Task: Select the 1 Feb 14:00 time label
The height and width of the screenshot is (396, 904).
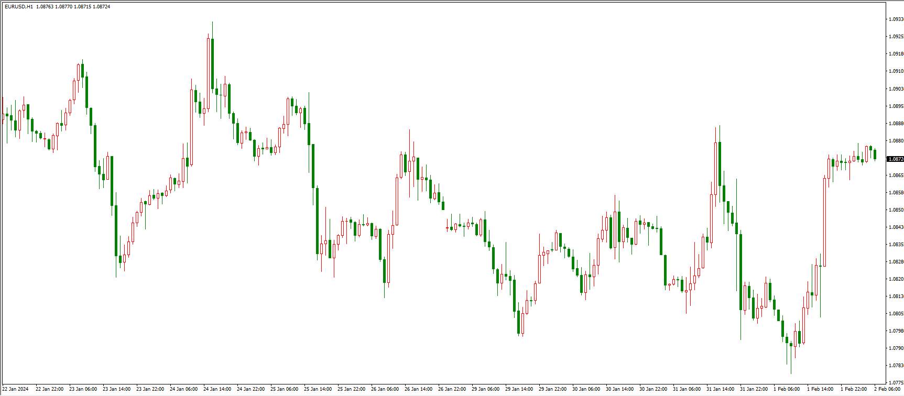Action: tap(820, 389)
